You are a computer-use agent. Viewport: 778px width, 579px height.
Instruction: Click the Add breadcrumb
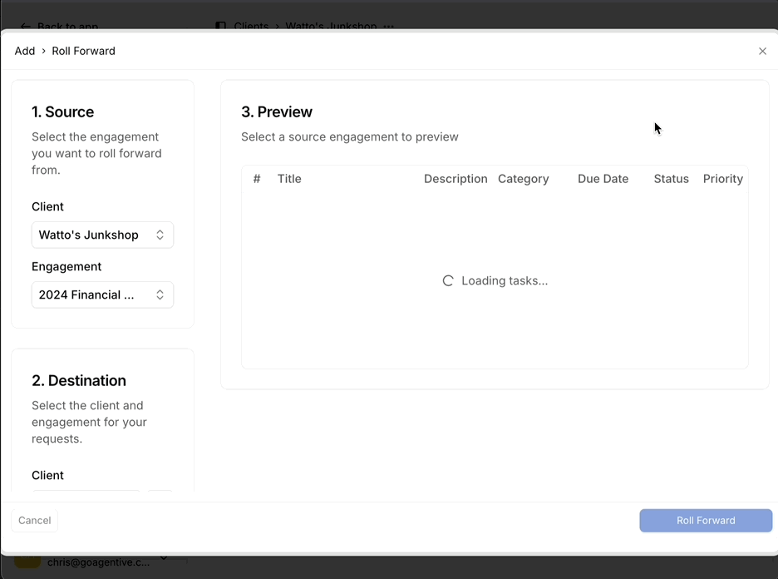[25, 51]
